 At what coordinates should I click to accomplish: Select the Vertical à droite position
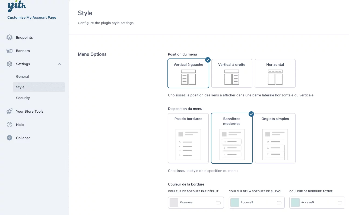[231, 73]
